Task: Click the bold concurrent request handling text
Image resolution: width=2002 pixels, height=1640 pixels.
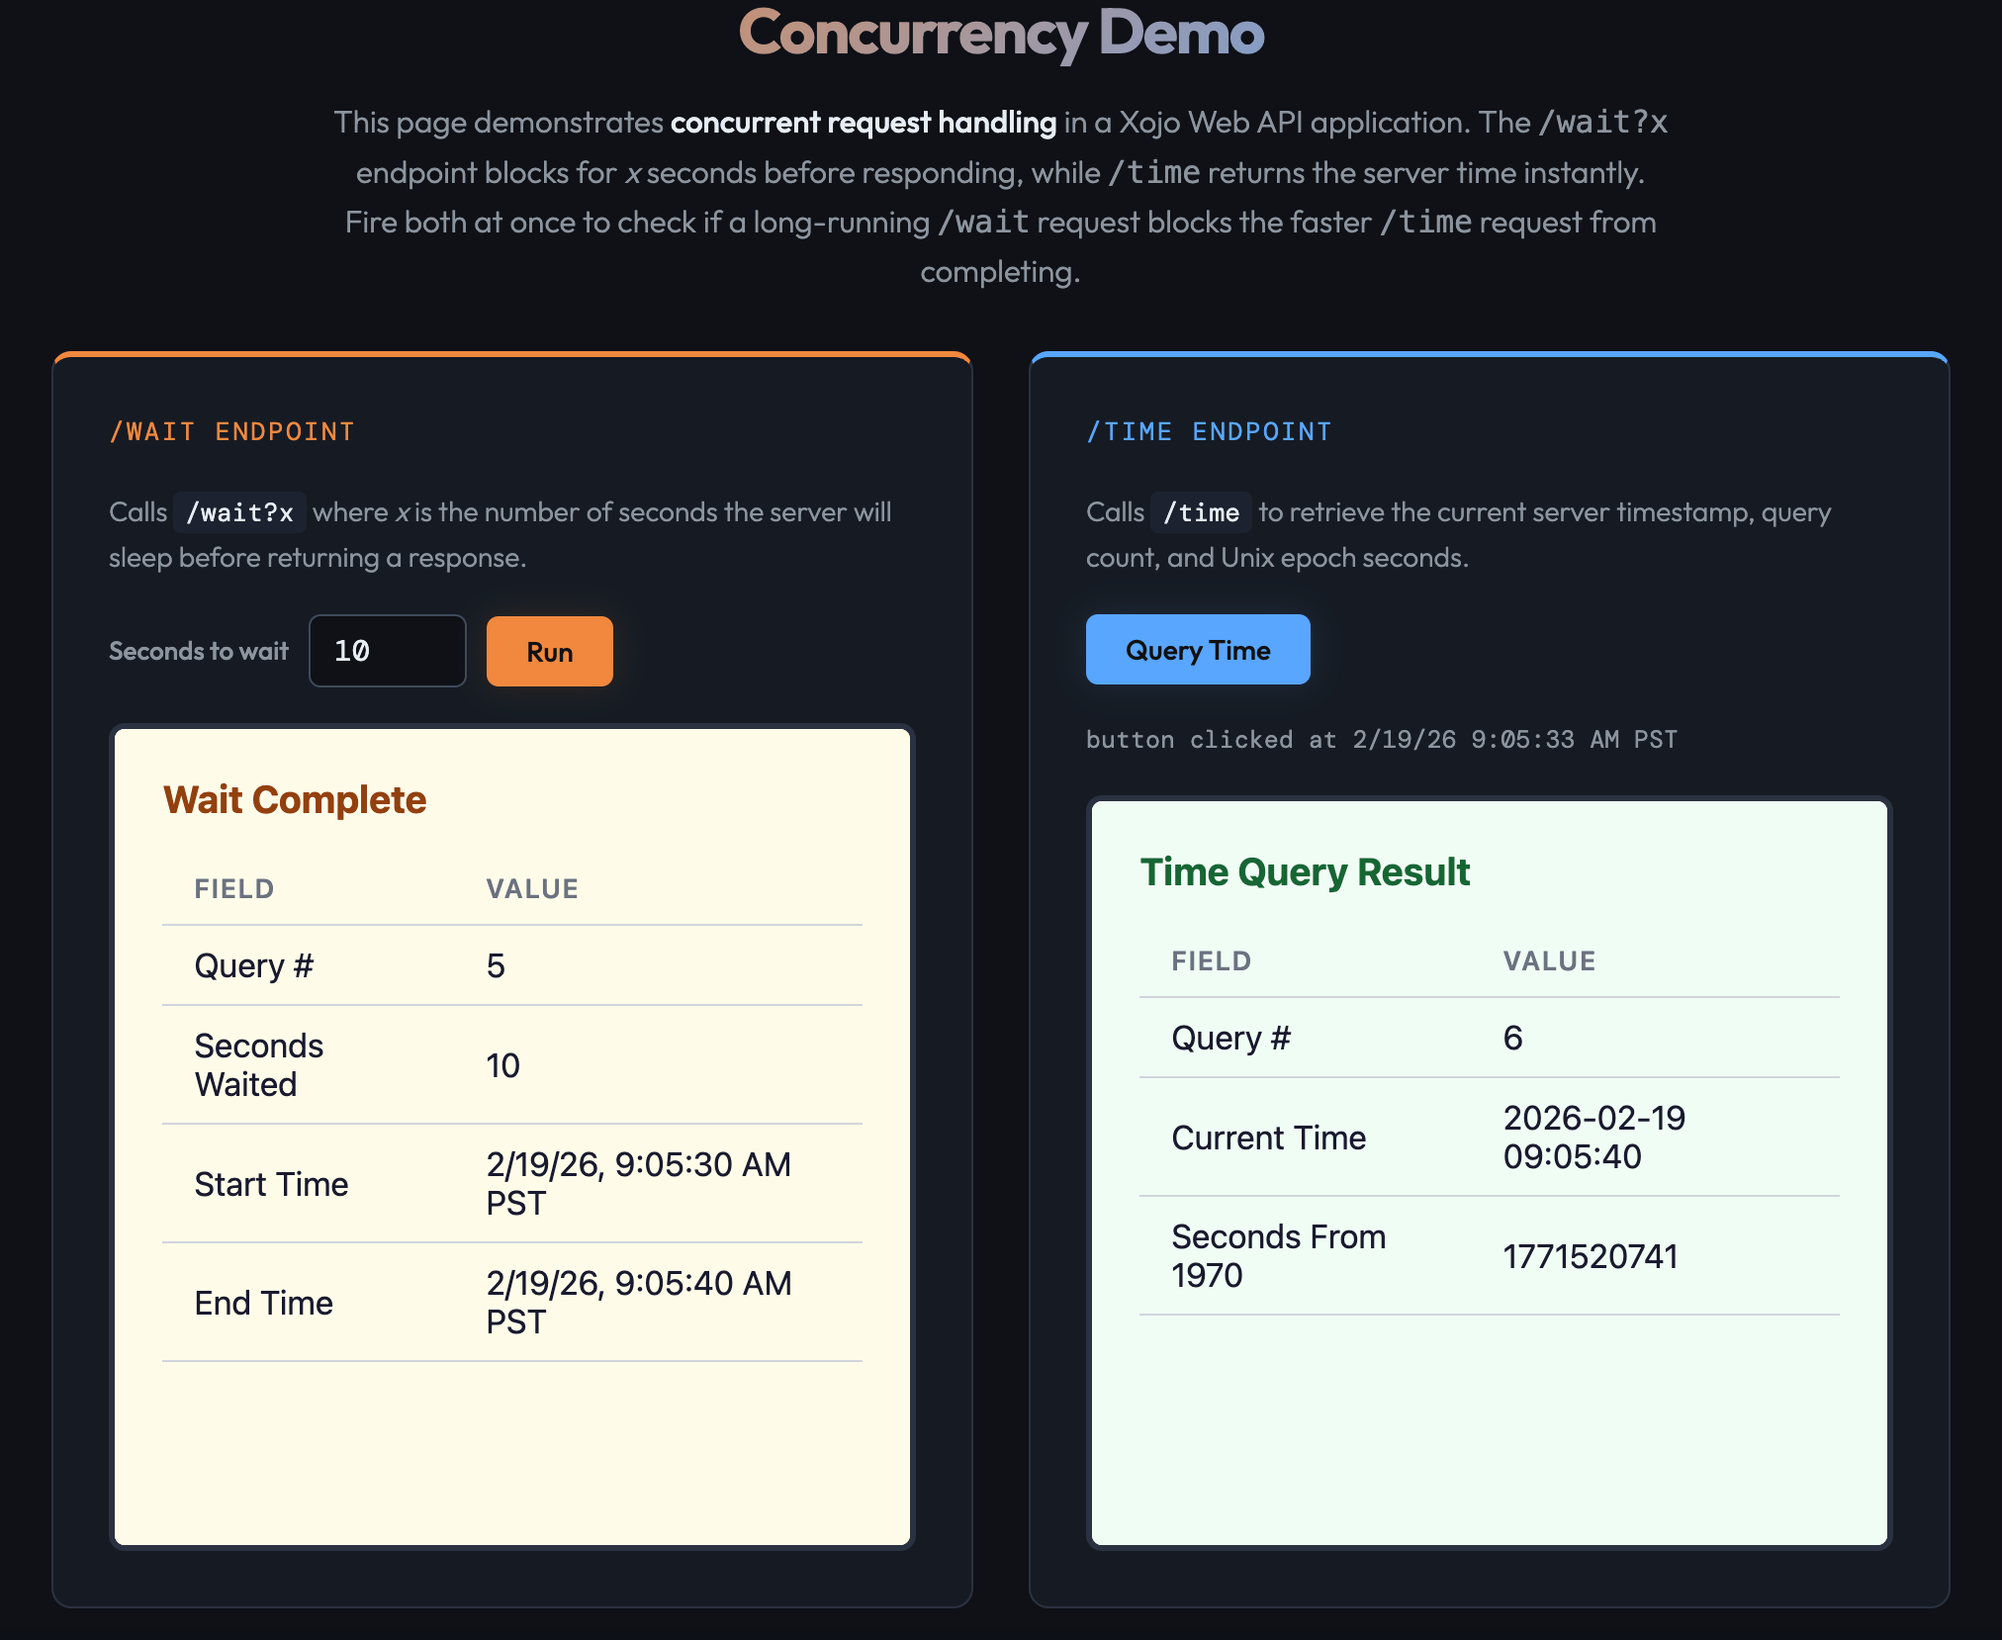Action: pos(863,122)
